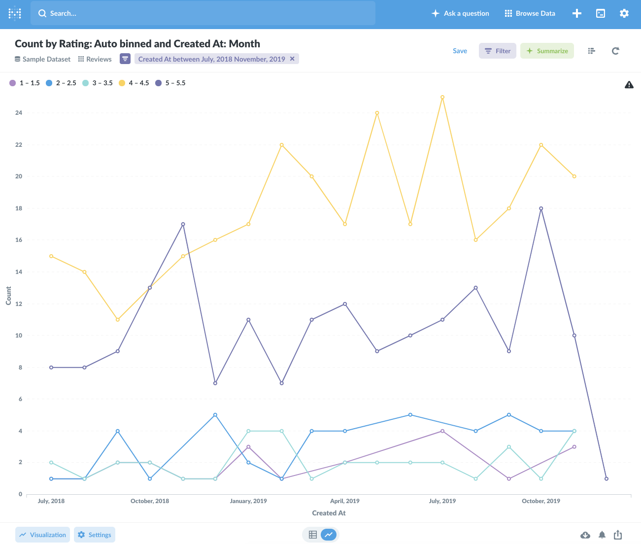The image size is (641, 544).
Task: Toggle the 2 – 2.5 series visibility
Action: 61,83
